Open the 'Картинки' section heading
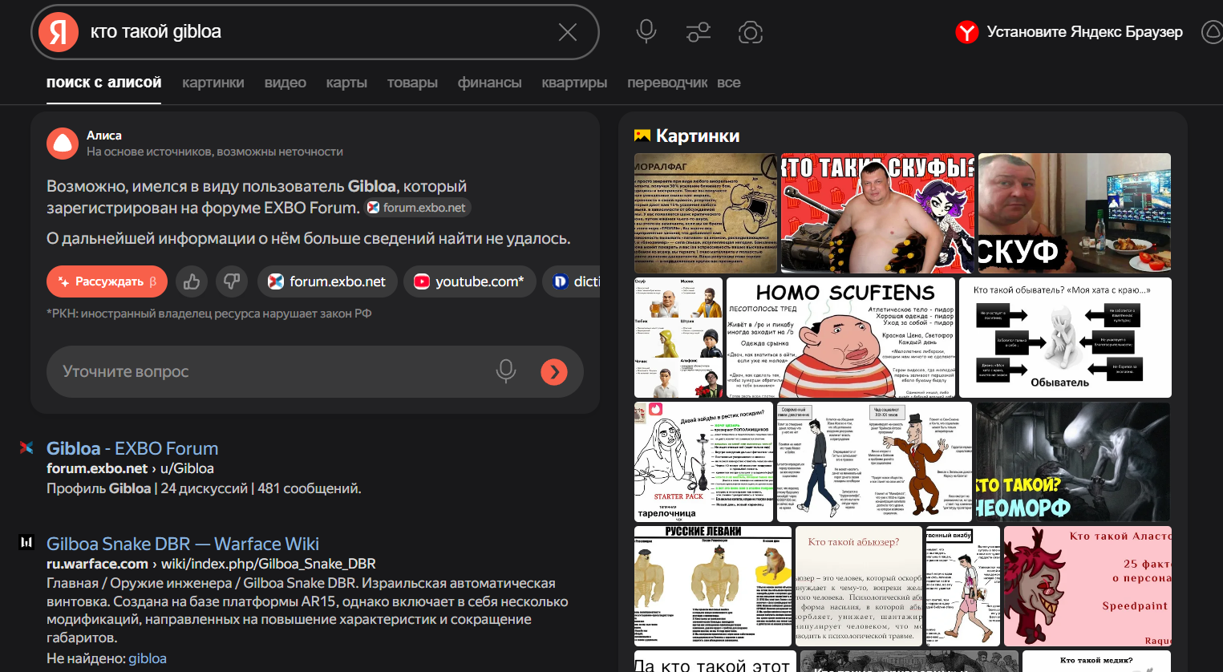This screenshot has width=1223, height=672. click(x=698, y=136)
